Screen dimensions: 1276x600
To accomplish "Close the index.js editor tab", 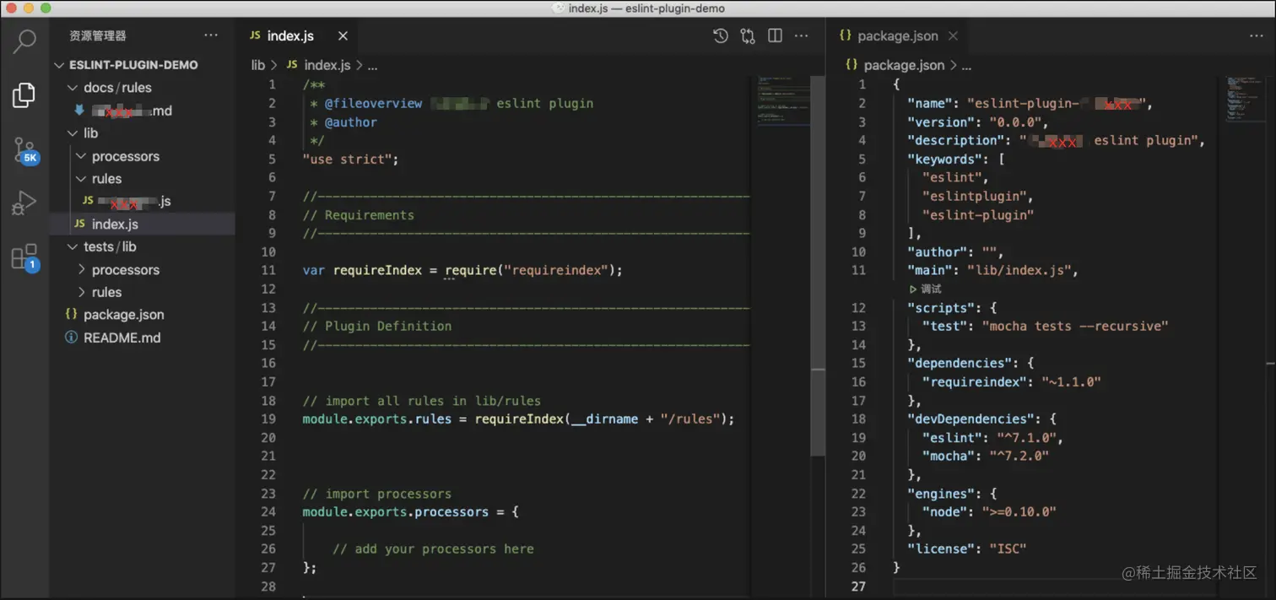I will coord(343,35).
